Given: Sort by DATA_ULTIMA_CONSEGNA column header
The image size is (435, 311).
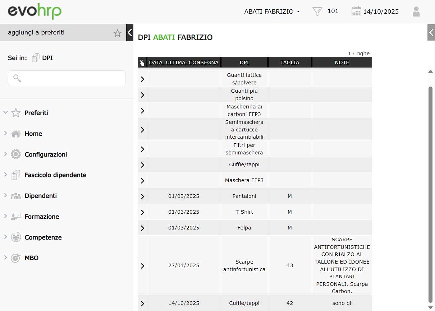Looking at the screenshot, I should click(184, 62).
